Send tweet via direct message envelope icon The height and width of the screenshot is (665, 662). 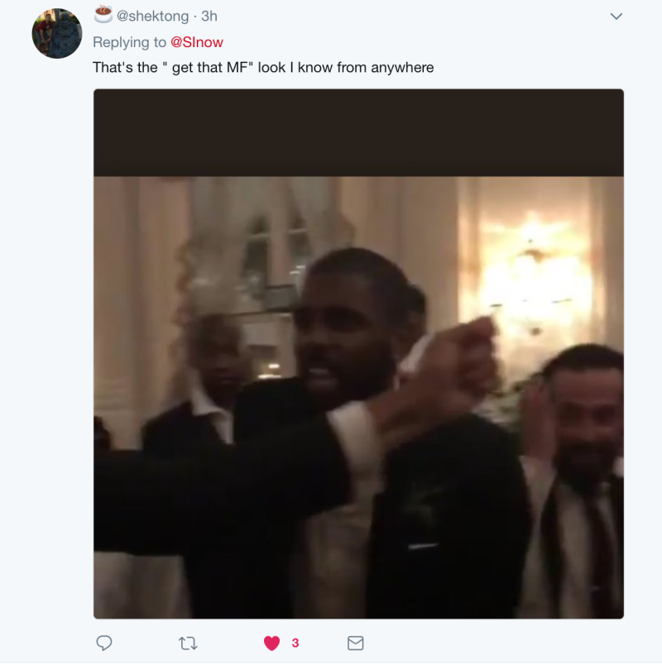tap(355, 643)
